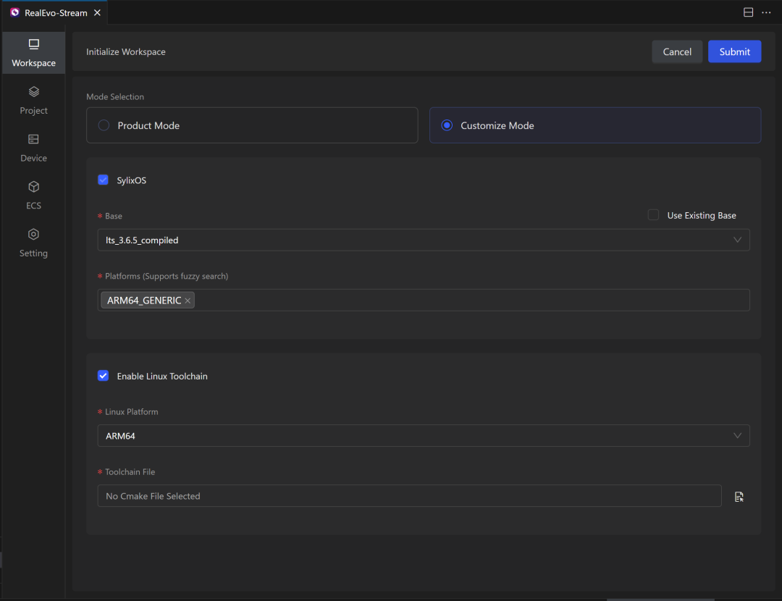The image size is (782, 601).
Task: Click the Toolchain File path field
Action: click(409, 496)
